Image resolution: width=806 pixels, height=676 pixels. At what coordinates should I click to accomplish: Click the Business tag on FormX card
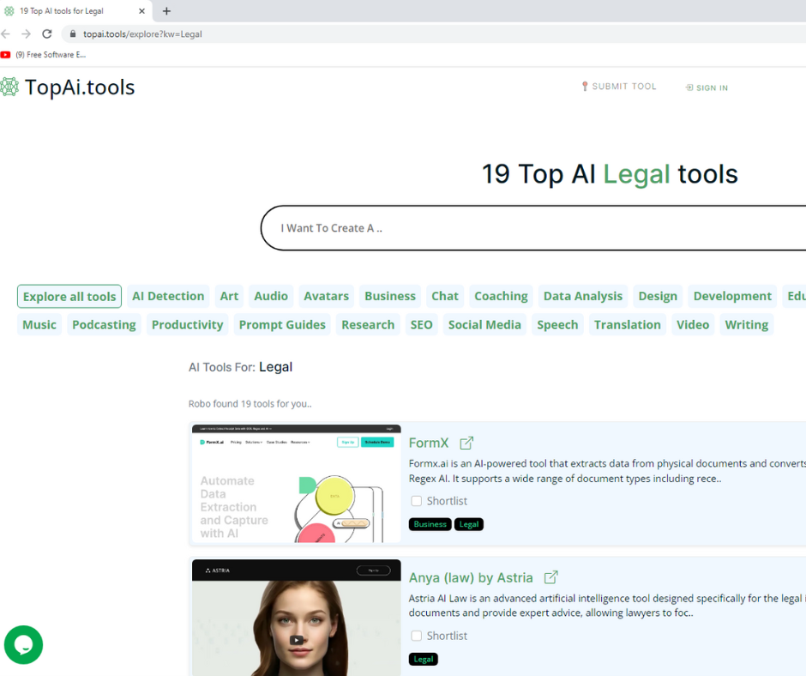tap(430, 524)
